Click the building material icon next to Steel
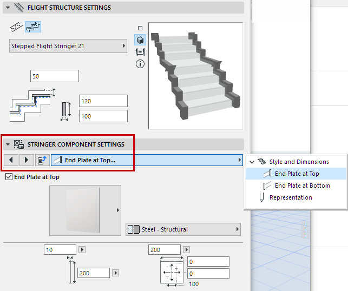Screen dimensions: 348x291 click(x=134, y=229)
